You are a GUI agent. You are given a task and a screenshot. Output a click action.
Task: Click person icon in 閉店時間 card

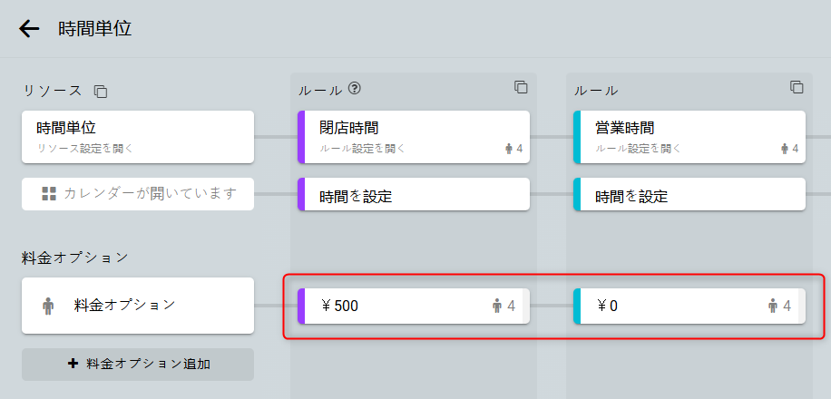click(x=509, y=149)
